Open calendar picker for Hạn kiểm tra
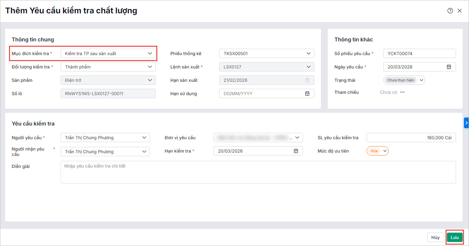Screen dimensions: 469x246 [x=296, y=151]
